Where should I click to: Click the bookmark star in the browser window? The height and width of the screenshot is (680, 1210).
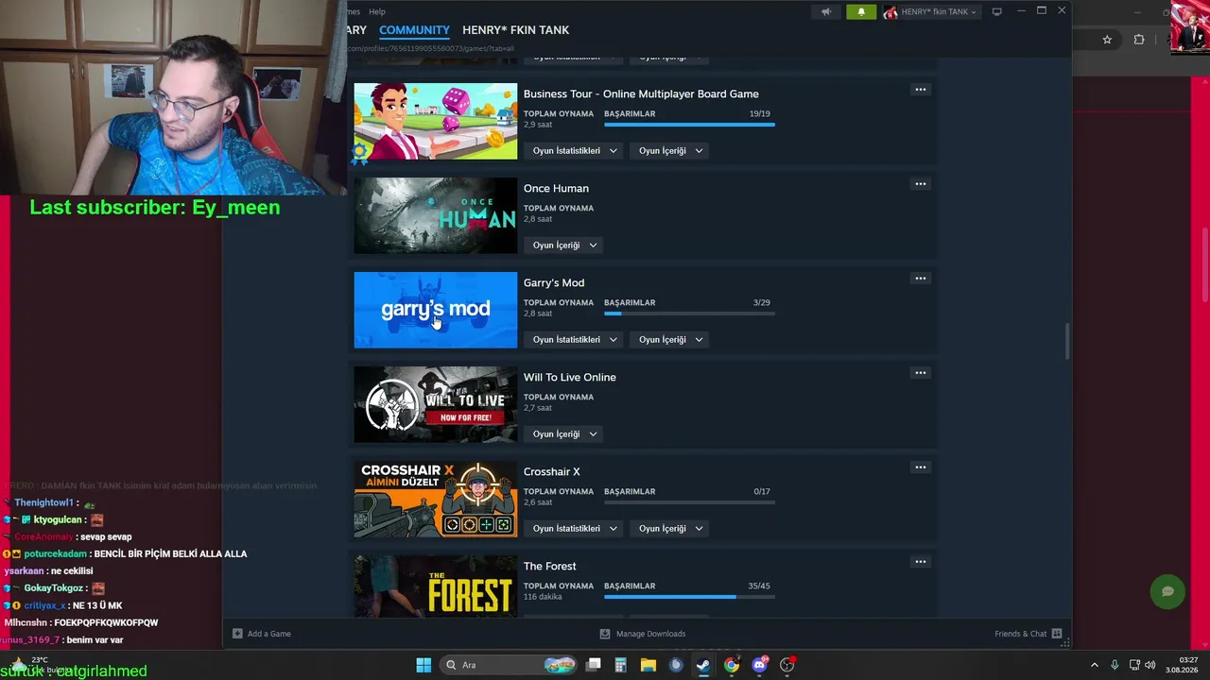coord(1107,40)
